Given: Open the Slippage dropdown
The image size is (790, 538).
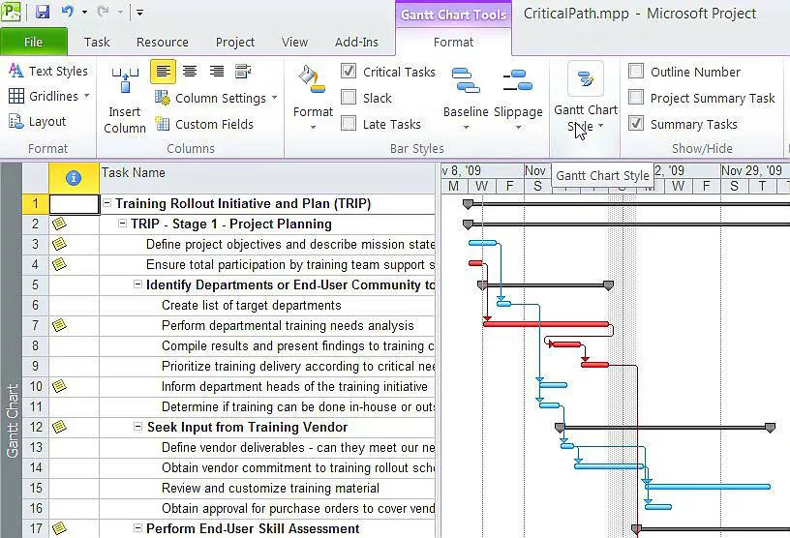Looking at the screenshot, I should tap(518, 98).
